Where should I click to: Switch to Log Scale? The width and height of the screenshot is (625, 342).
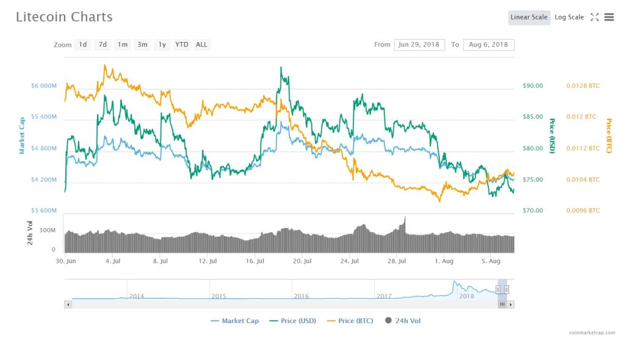point(569,18)
